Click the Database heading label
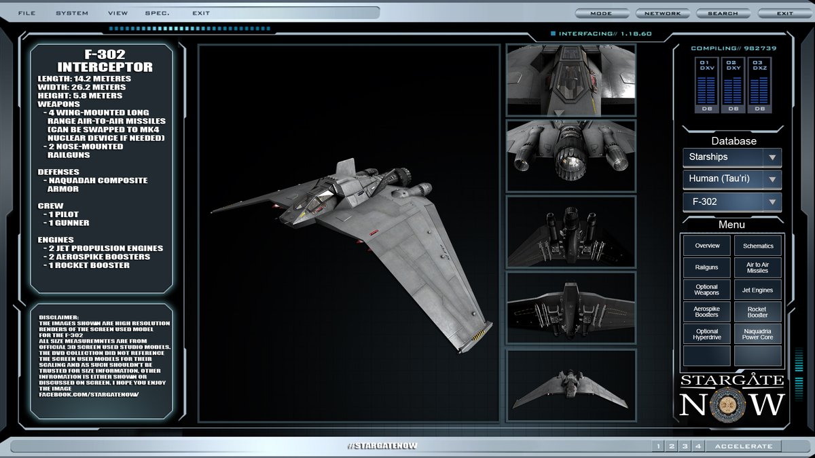This screenshot has height=458, width=815. pos(733,141)
